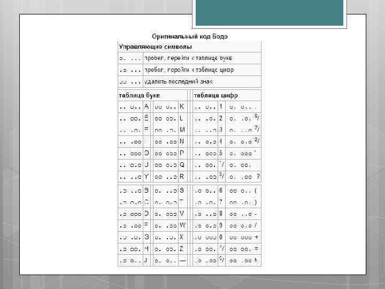Click the letter Y cell
This screenshot has height=289, width=385.
(147, 177)
